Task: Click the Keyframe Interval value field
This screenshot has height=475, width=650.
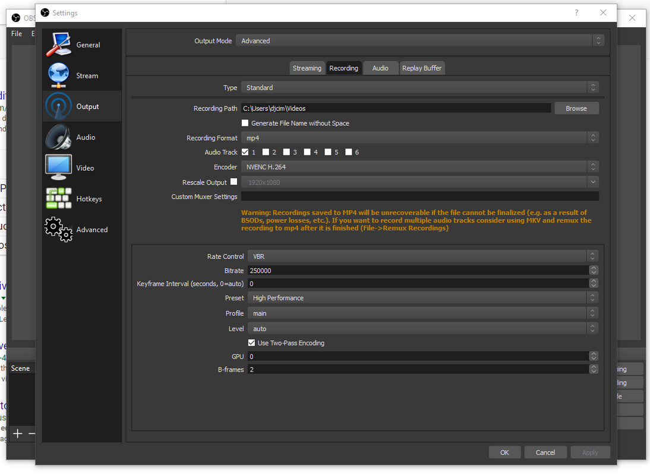Action: [x=418, y=283]
